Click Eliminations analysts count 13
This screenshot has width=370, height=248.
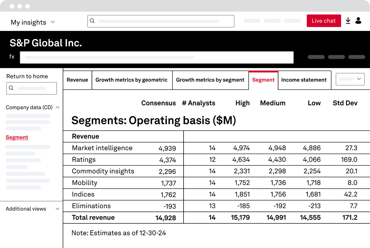pos(212,206)
